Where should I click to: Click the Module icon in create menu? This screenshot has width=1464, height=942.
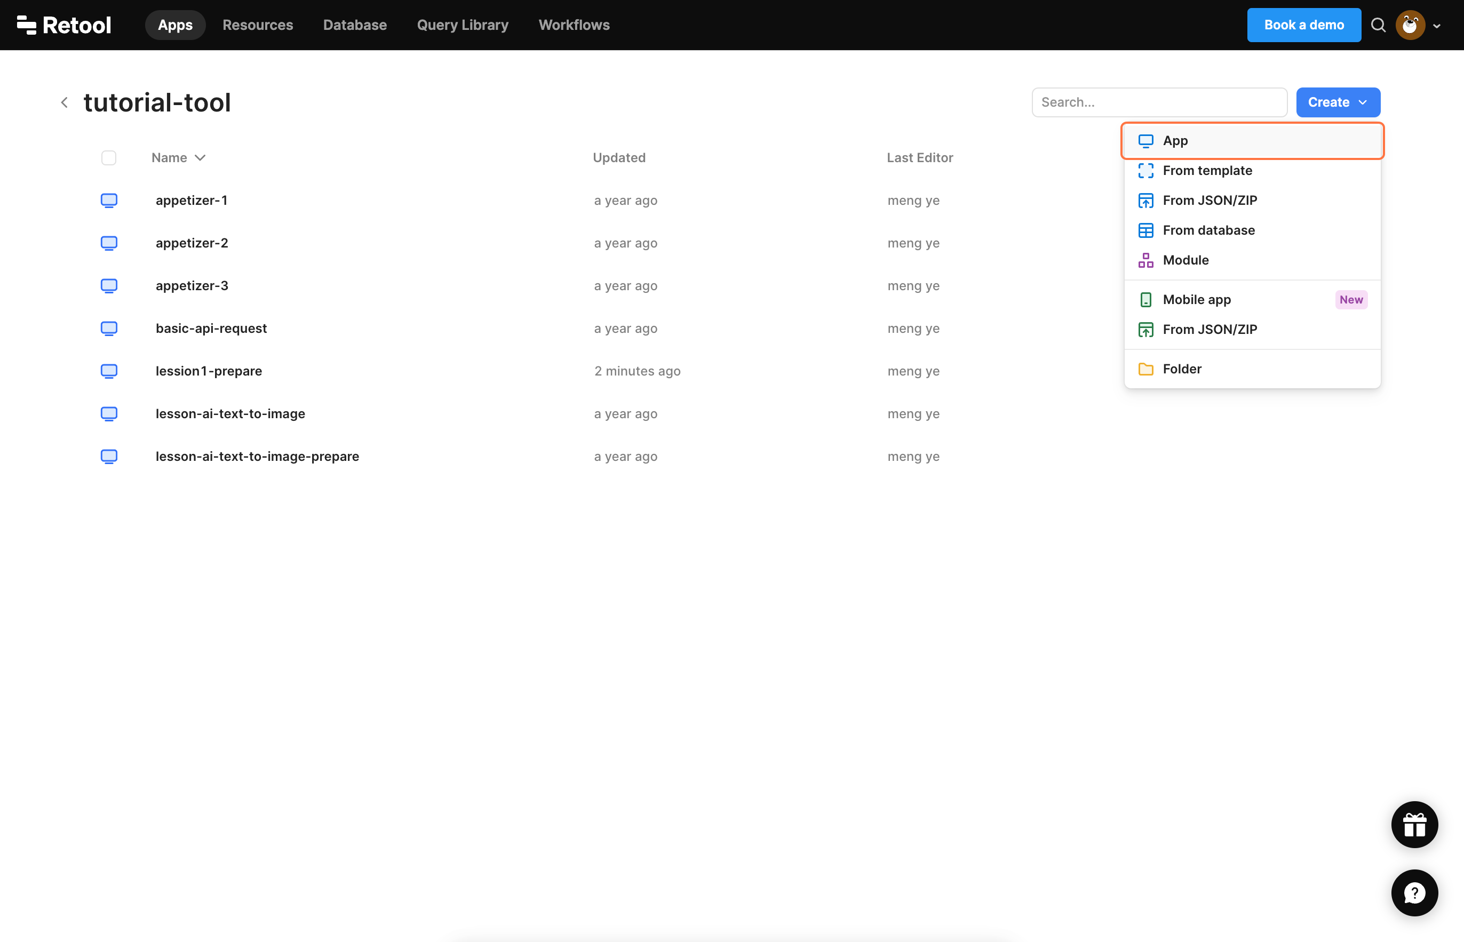(1145, 260)
